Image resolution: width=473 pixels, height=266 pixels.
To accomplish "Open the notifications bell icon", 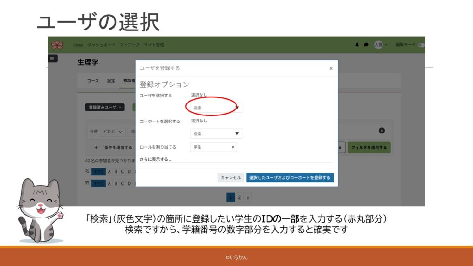I will (x=357, y=45).
